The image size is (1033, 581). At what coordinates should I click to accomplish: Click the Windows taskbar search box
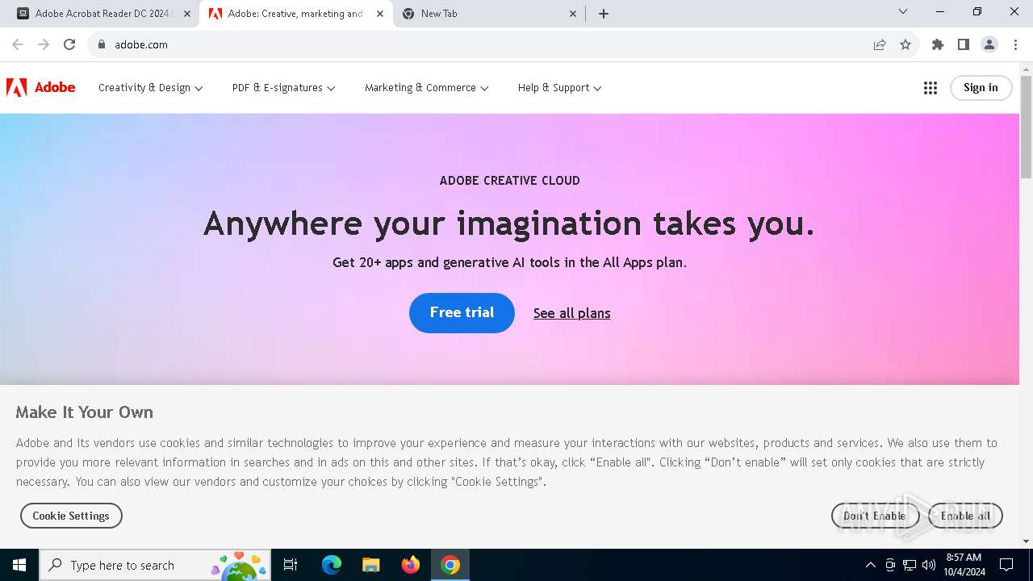pyautogui.click(x=155, y=565)
